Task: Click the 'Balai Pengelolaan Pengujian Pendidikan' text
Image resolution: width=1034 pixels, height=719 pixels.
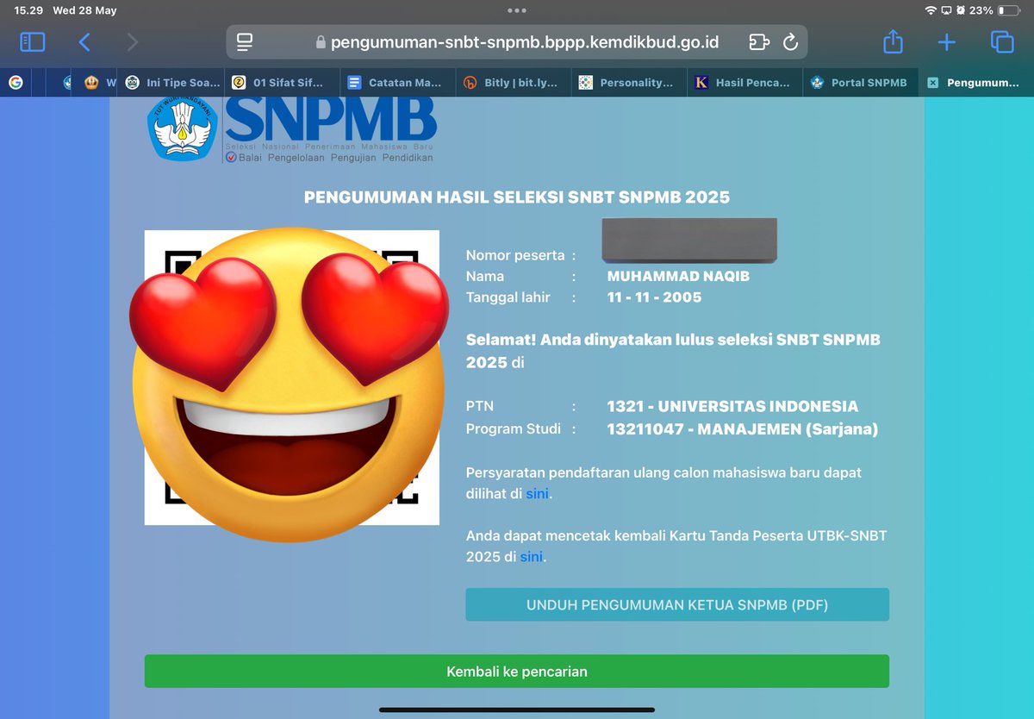Action: (335, 158)
